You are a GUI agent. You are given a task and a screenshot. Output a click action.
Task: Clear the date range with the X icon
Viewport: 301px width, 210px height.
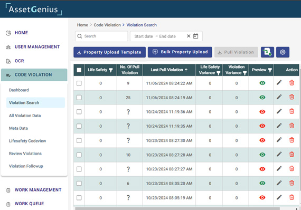pos(189,36)
